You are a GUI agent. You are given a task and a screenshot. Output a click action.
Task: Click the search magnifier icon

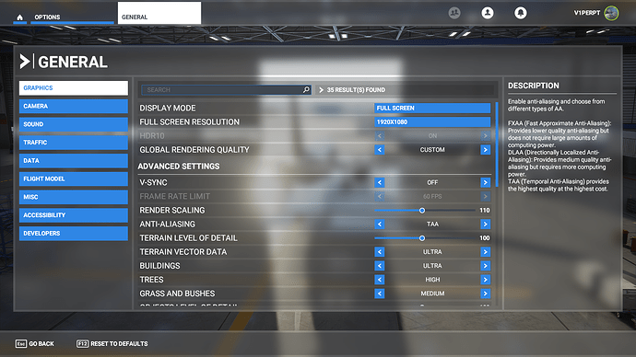(306, 89)
